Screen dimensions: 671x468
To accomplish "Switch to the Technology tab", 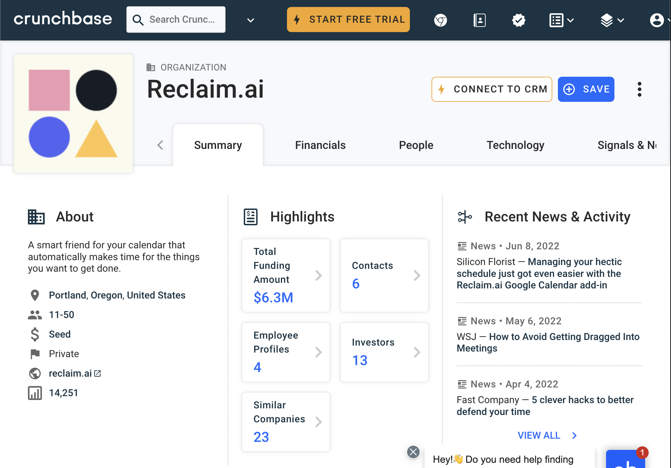I will click(515, 145).
